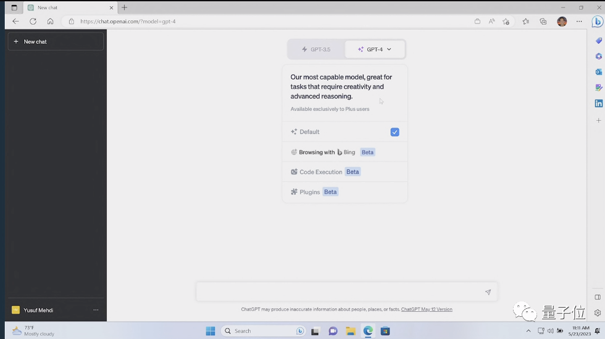
Task: Open File Explorer from the taskbar
Action: (x=351, y=331)
